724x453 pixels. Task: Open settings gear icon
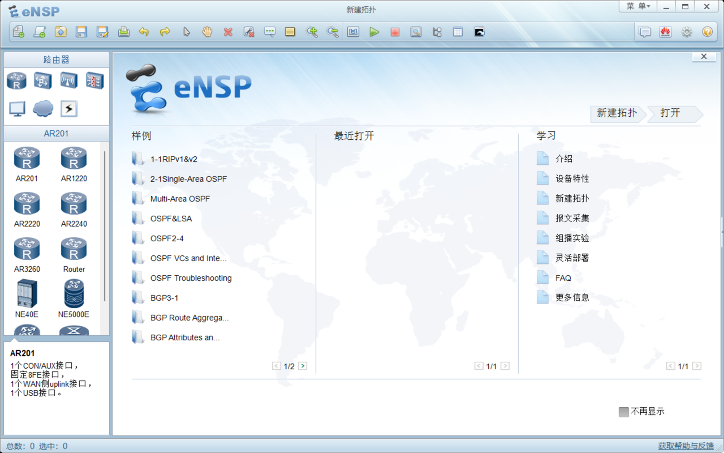point(687,32)
